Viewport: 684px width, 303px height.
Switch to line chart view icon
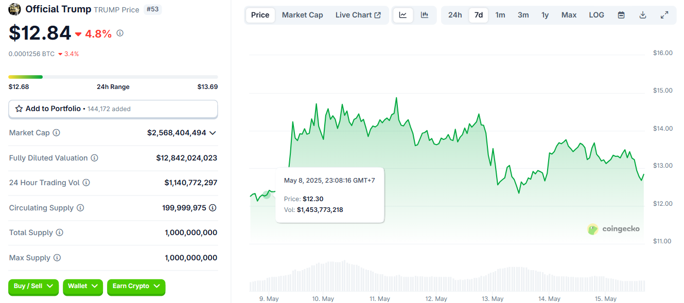(x=403, y=15)
